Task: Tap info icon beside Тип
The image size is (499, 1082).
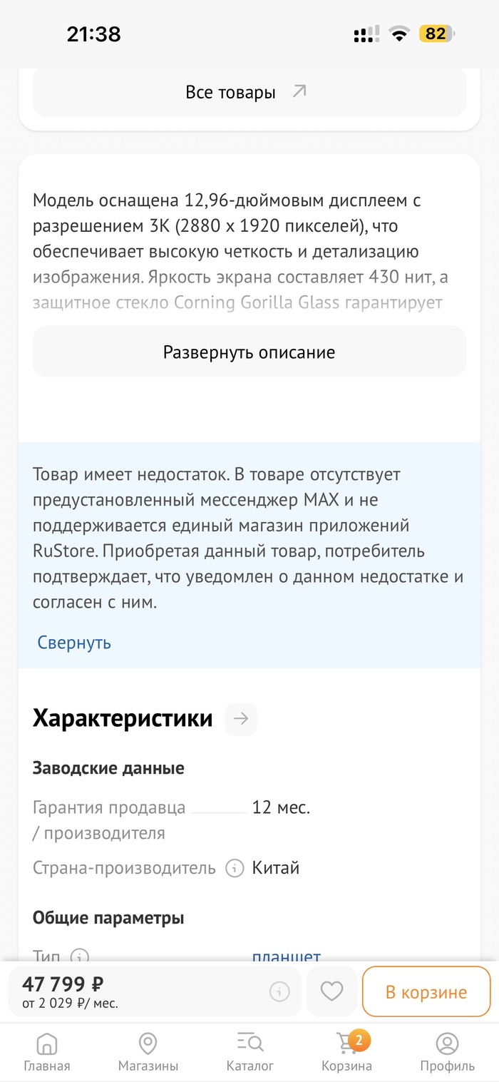Action: coord(79,956)
